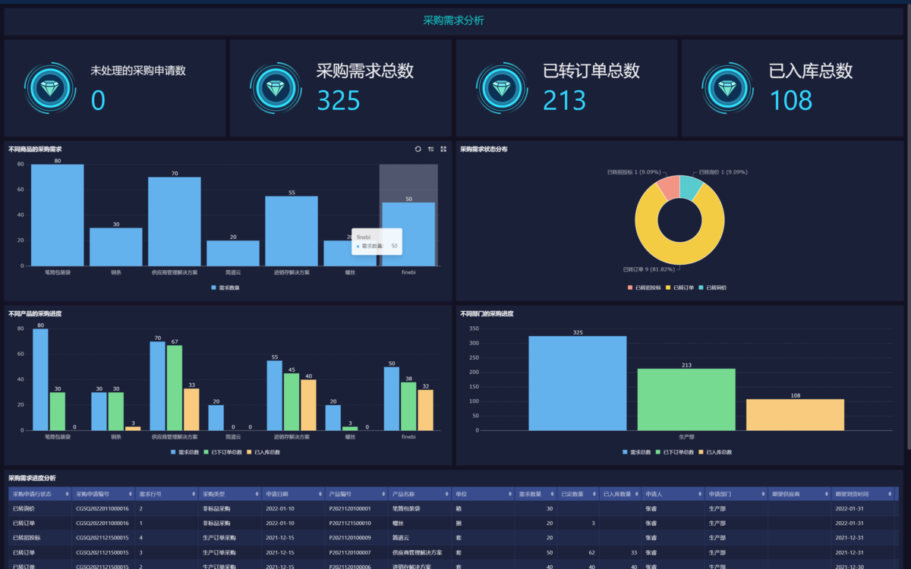This screenshot has height=569, width=911.
Task: Toggle 已转招投标 legend in the donut chart
Action: 645,288
